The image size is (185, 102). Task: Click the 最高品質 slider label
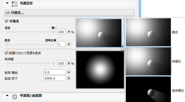click(51, 41)
